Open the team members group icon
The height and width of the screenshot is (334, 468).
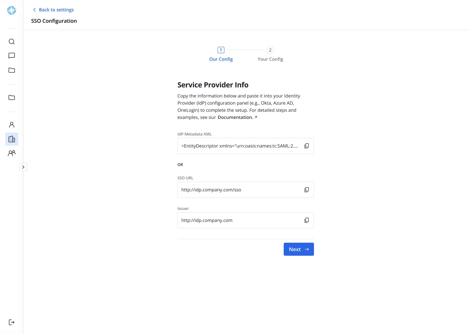pos(12,153)
